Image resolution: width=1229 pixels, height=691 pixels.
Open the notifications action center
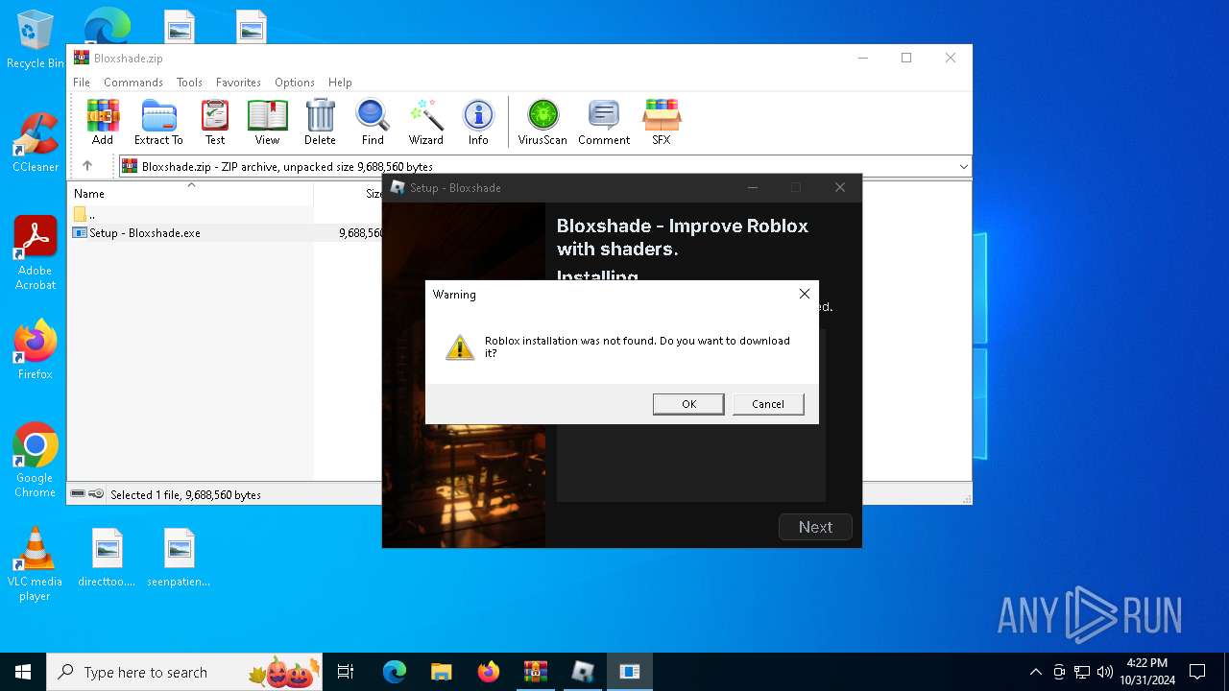click(1197, 672)
